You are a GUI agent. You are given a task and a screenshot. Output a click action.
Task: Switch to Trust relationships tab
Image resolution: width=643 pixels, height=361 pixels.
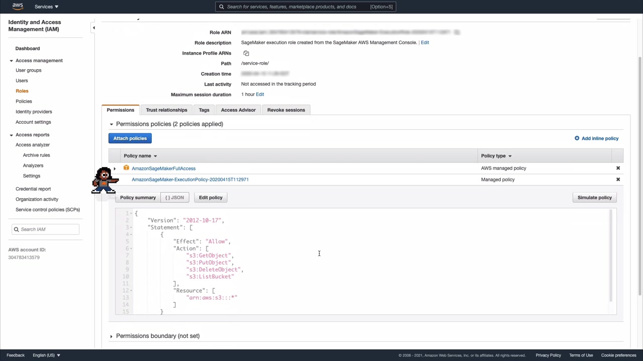point(166,110)
